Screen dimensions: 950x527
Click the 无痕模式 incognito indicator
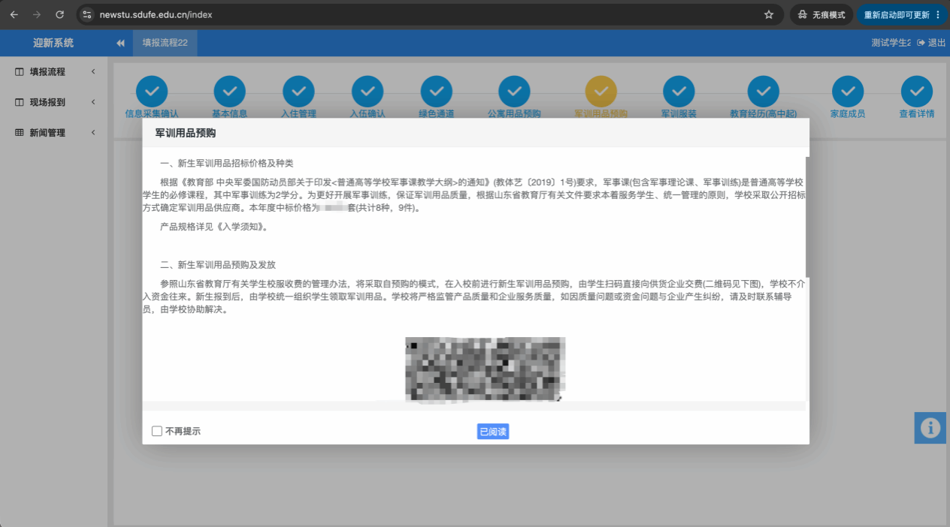point(821,14)
